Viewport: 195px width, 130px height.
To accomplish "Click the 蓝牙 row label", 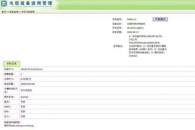I will (7, 102).
